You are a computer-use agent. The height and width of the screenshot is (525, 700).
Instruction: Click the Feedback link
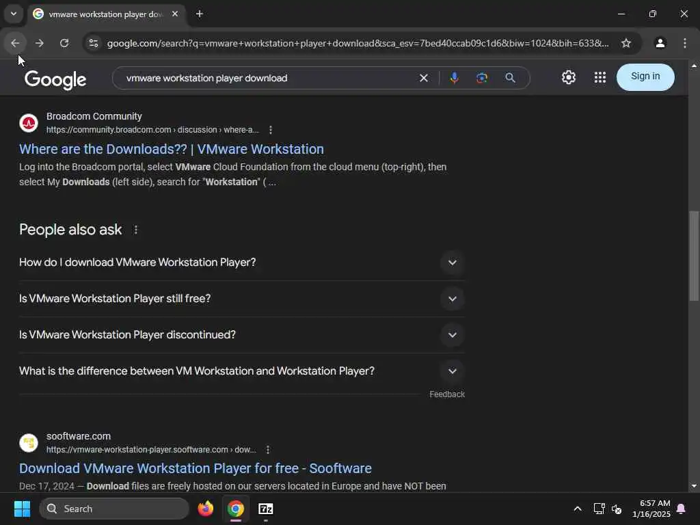click(x=447, y=394)
